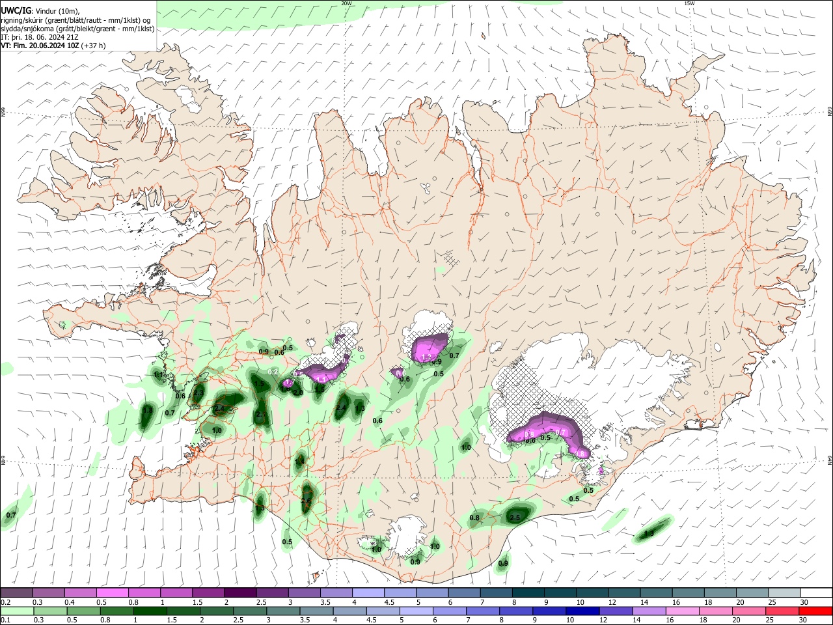The image size is (833, 625).
Task: Click the '20W' longitude label
Action: (x=346, y=3)
